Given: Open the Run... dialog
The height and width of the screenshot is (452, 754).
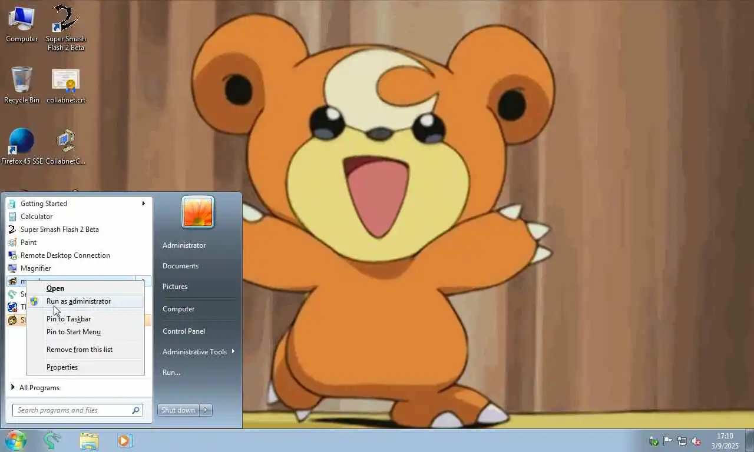Looking at the screenshot, I should [x=171, y=373].
